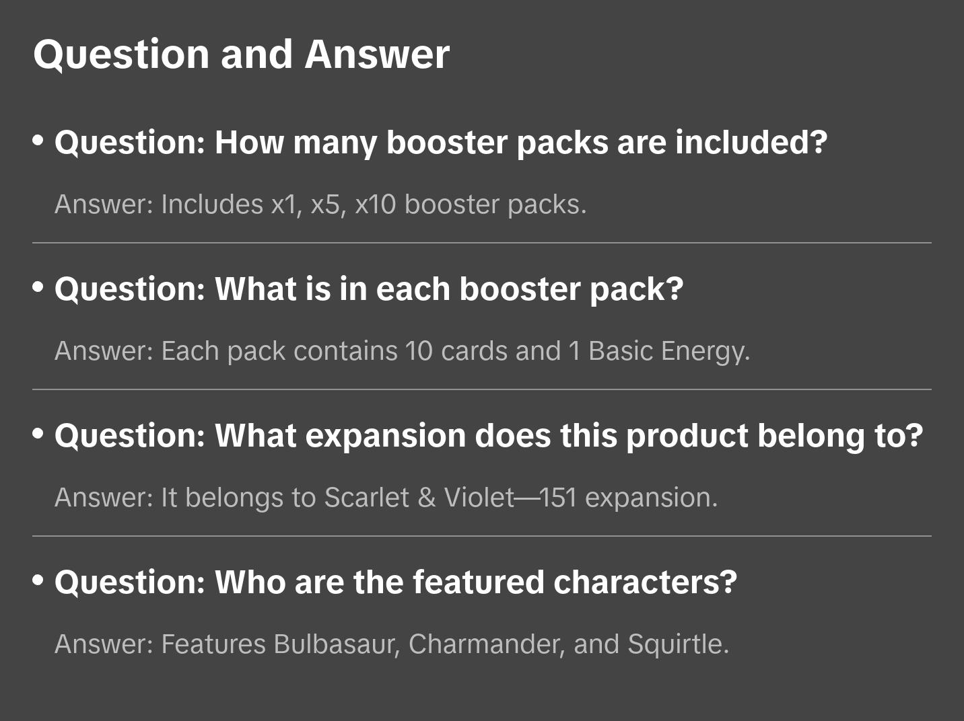
Task: Expand the expansion question about this product
Action: tap(488, 436)
